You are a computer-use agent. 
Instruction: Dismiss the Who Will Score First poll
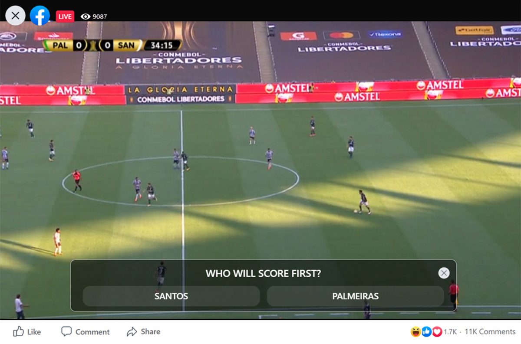coord(444,273)
